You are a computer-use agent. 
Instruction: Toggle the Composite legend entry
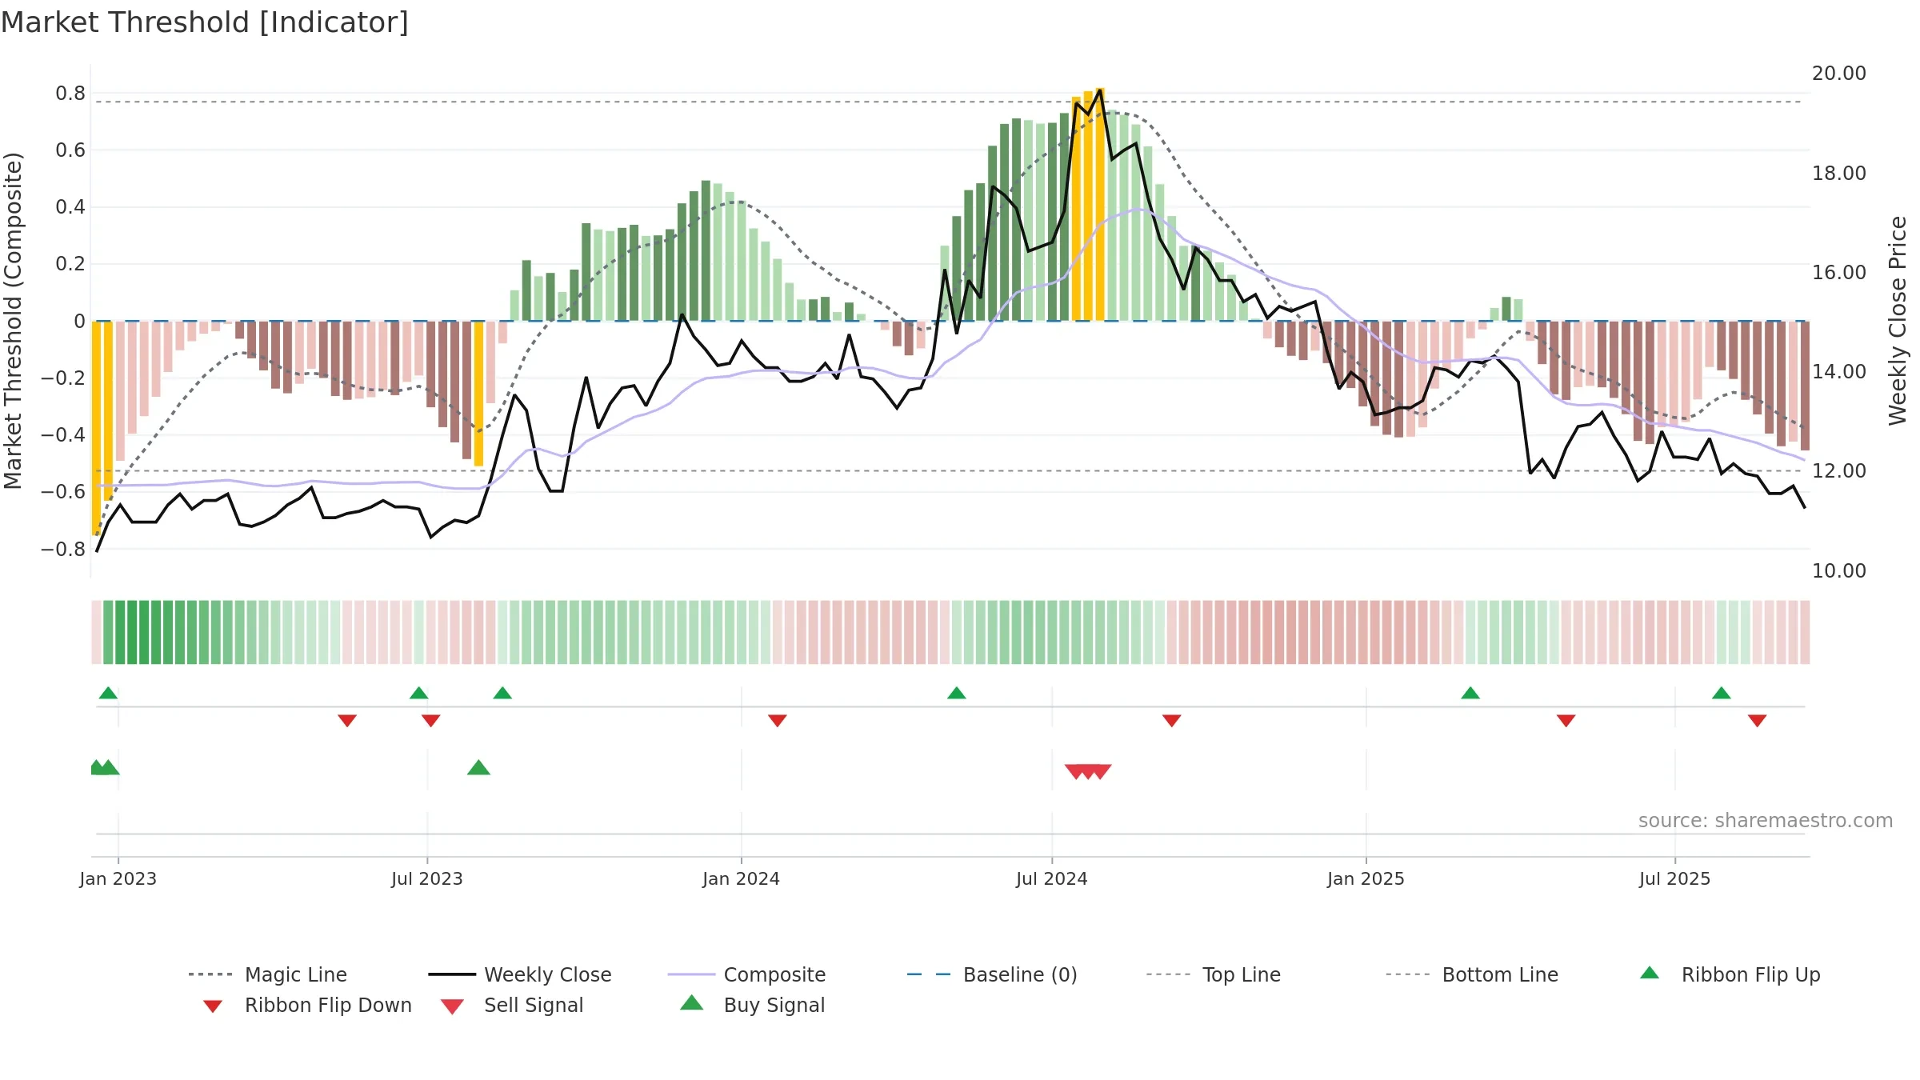[747, 974]
